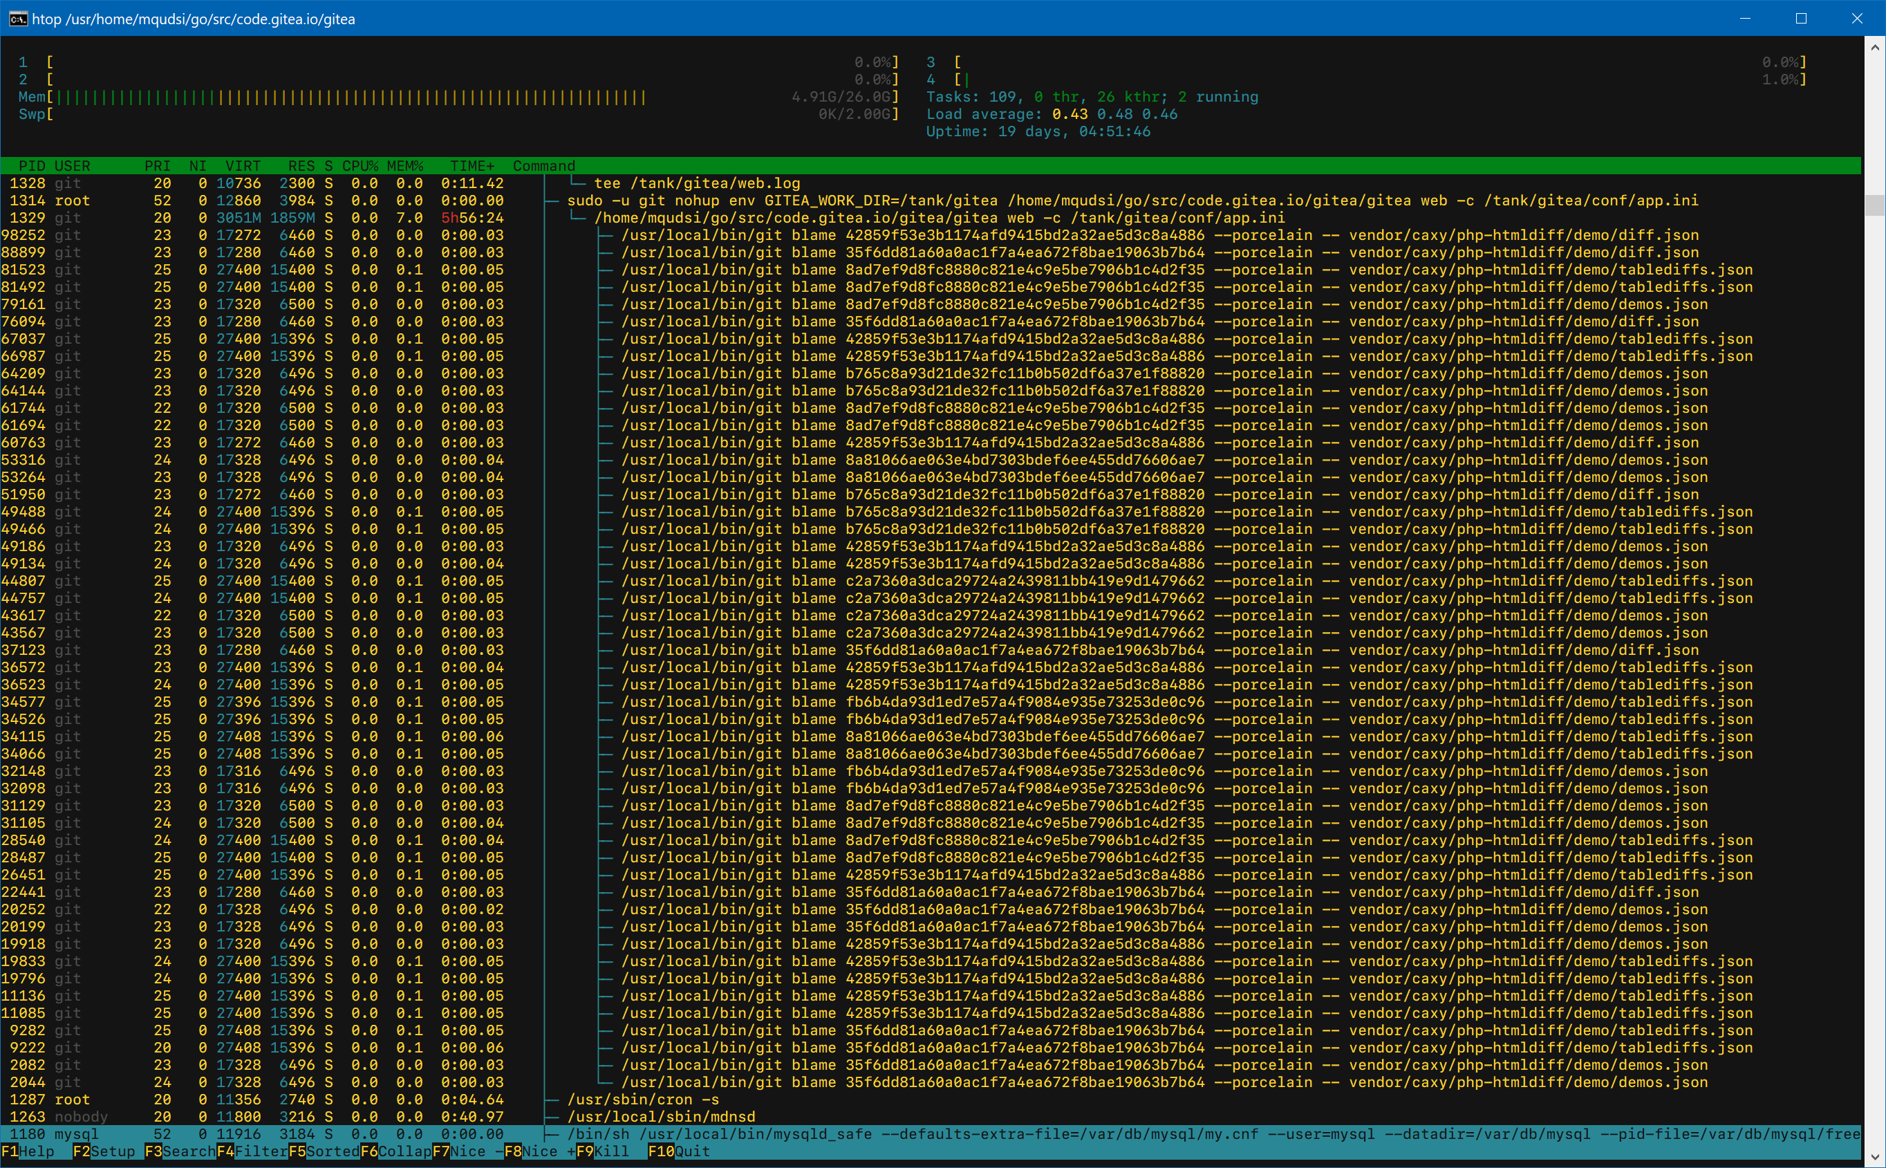Open F1 Help in the htop footer
The height and width of the screenshot is (1168, 1886).
tap(28, 1151)
